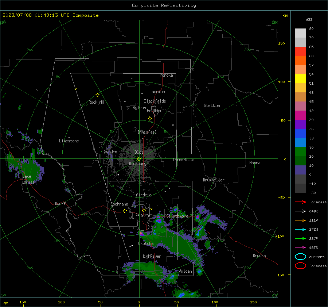Click the Innisfail city label
Screen dimensions: 328x307
coord(147,132)
